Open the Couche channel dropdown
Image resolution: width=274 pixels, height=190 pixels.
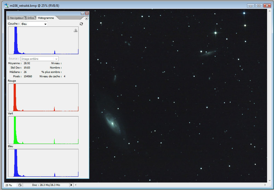(34, 24)
